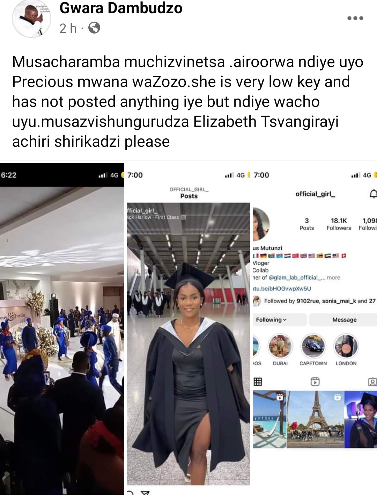Open the three-dot post options menu

click(x=355, y=18)
